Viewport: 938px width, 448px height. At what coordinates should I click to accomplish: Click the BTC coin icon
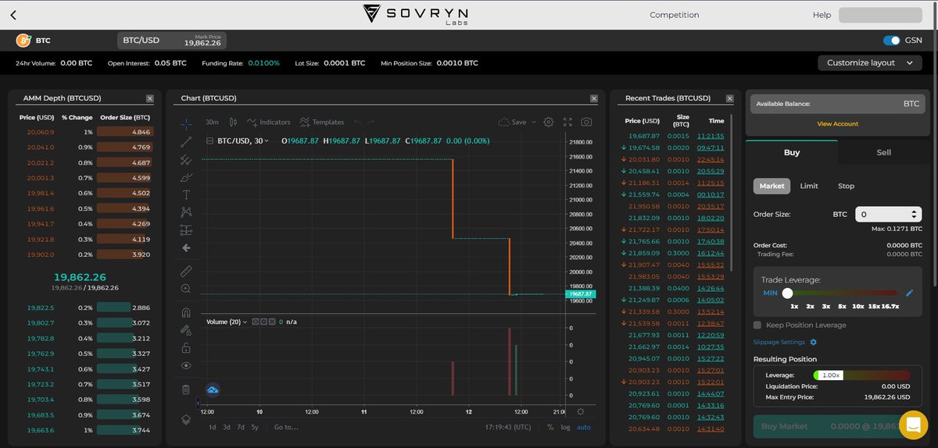pos(23,40)
